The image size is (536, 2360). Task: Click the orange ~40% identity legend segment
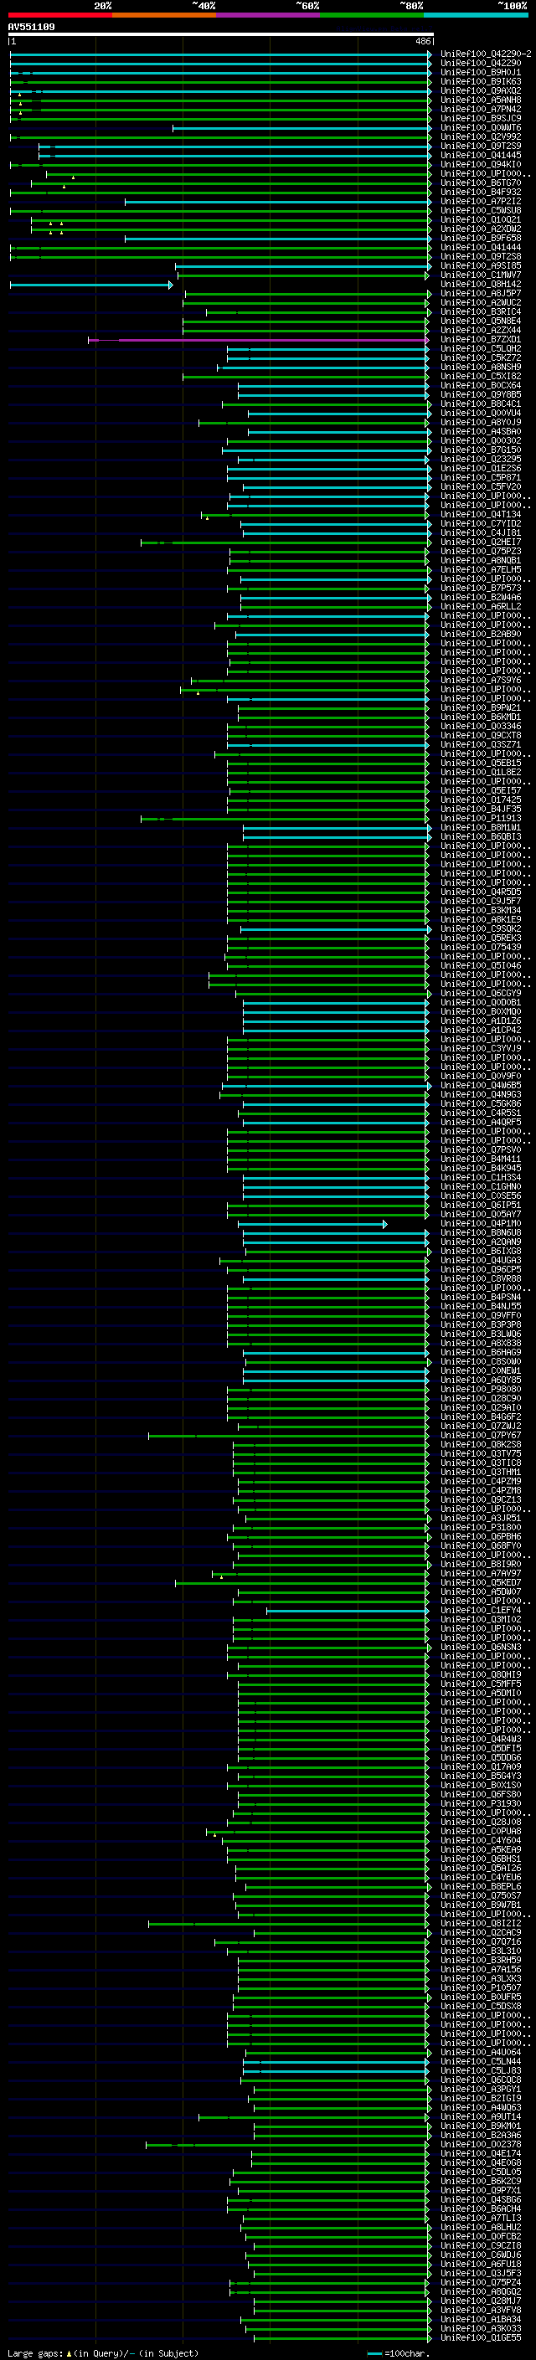coord(164,15)
